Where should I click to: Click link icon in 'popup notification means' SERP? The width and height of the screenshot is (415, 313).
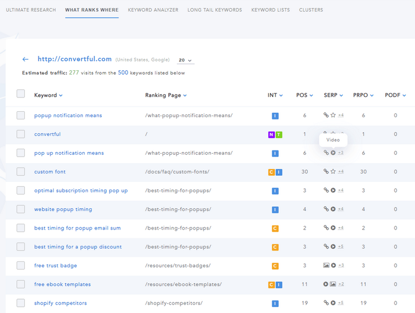click(326, 115)
